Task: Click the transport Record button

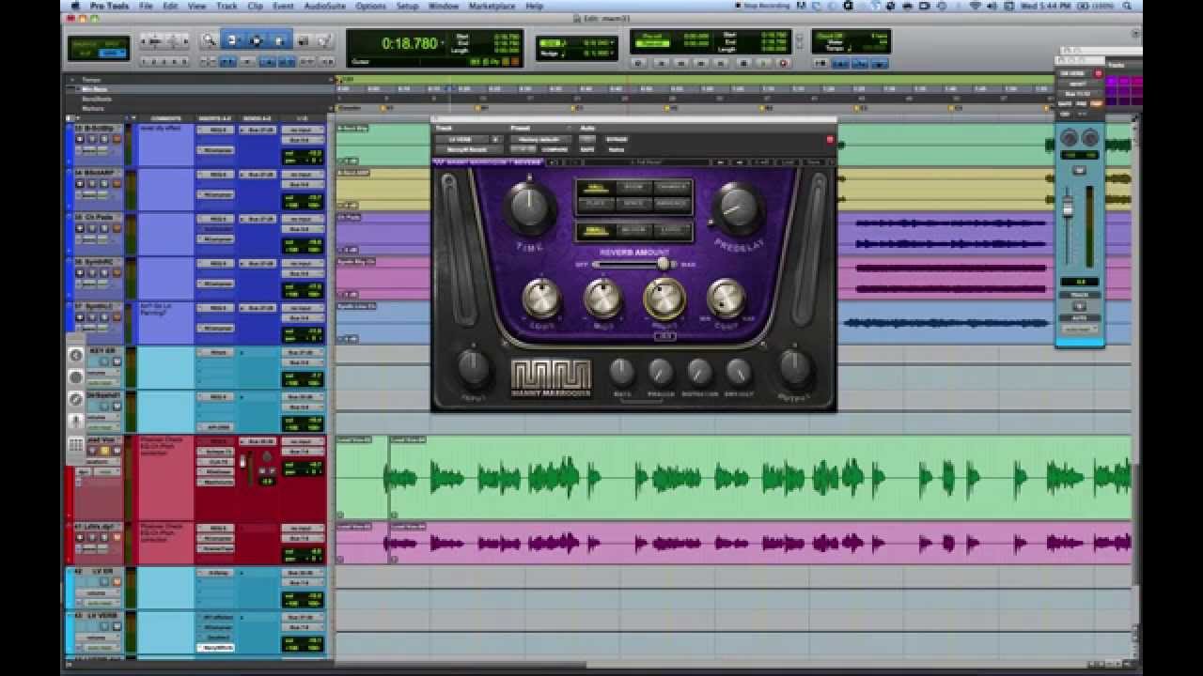Action: [x=784, y=63]
